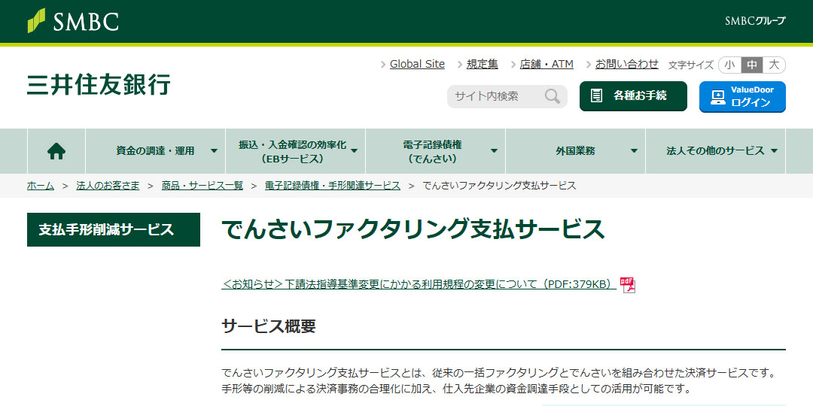
Task: Expand the 資金の調達・運用 menu
Action: coord(156,151)
